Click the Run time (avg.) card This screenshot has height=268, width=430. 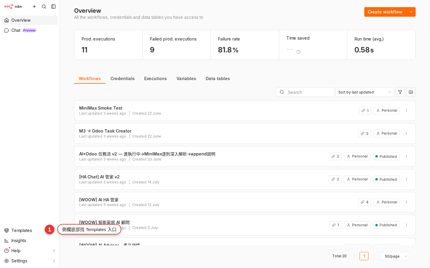[x=381, y=45]
